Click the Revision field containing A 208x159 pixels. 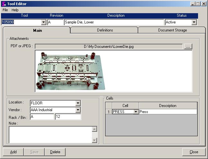(x=55, y=22)
